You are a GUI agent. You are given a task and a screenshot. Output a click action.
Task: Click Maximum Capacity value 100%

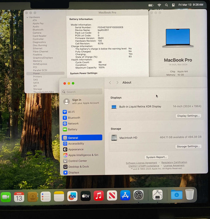click(102, 68)
